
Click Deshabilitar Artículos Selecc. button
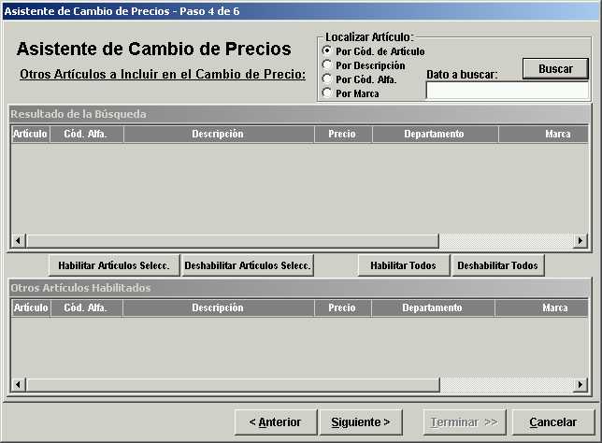248,265
